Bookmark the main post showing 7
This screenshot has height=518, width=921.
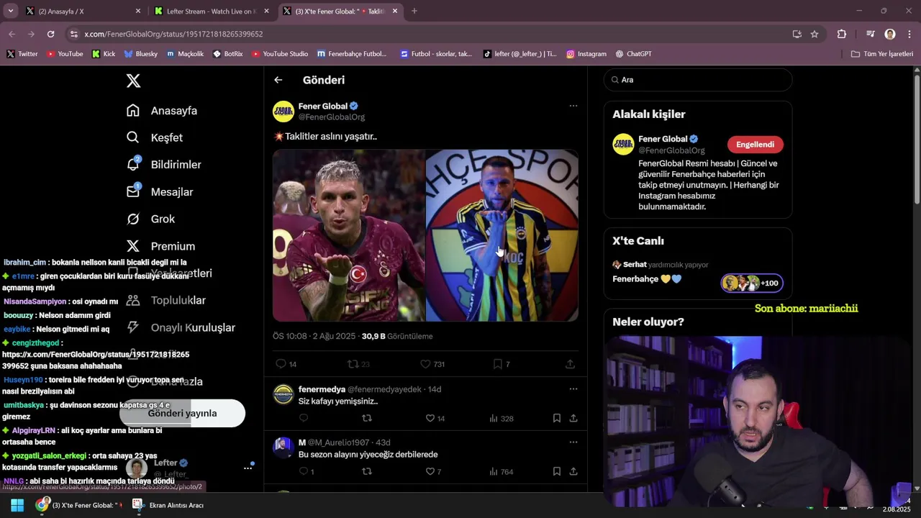point(502,364)
